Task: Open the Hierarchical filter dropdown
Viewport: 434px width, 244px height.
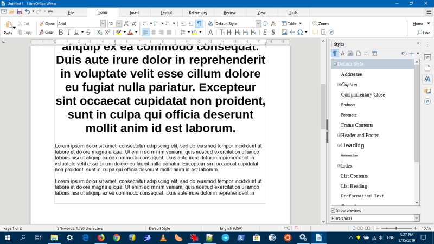Action: point(416,218)
